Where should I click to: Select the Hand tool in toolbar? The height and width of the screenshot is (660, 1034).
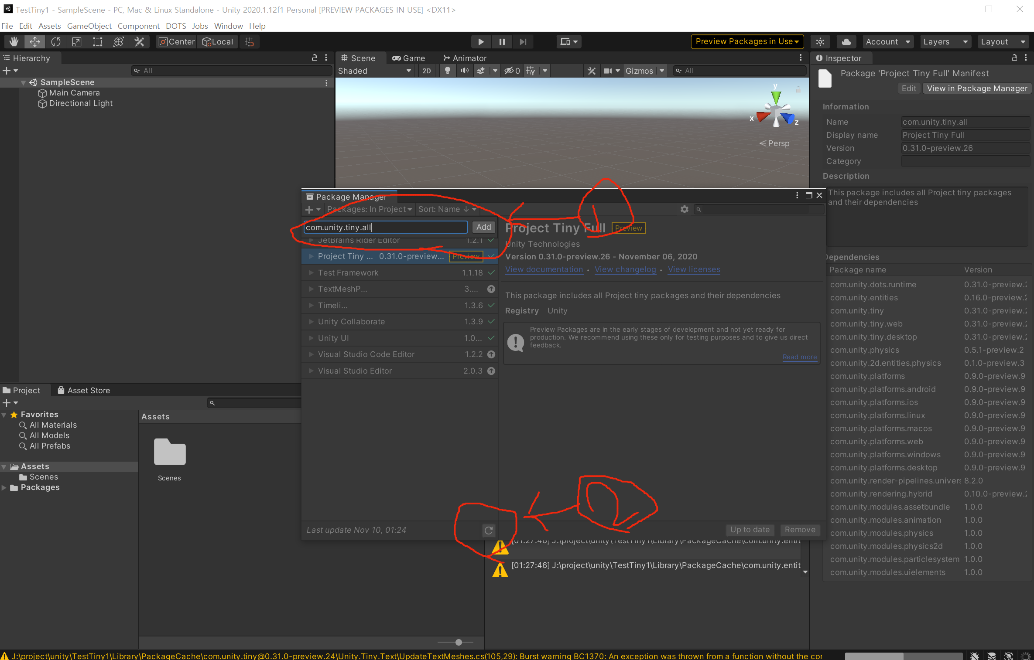tap(14, 42)
